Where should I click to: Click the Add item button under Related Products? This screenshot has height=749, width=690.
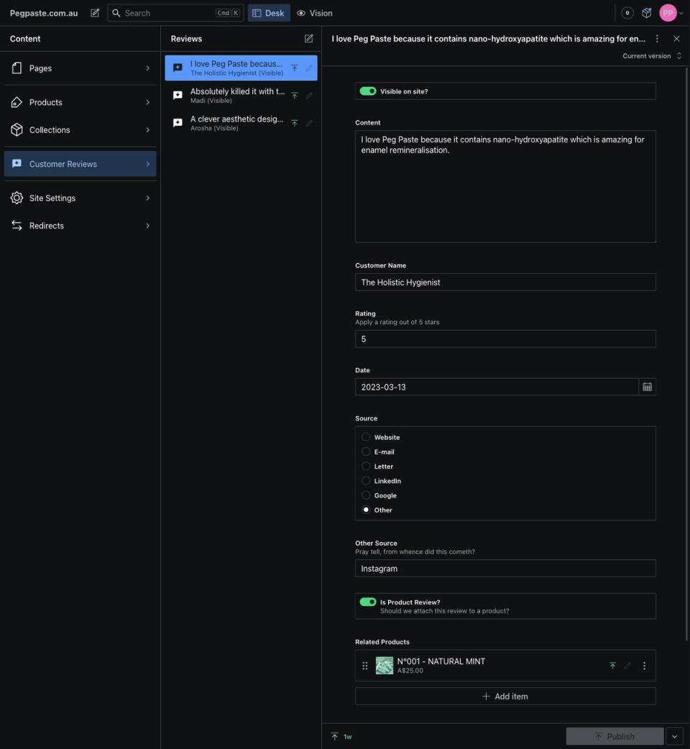coord(505,696)
